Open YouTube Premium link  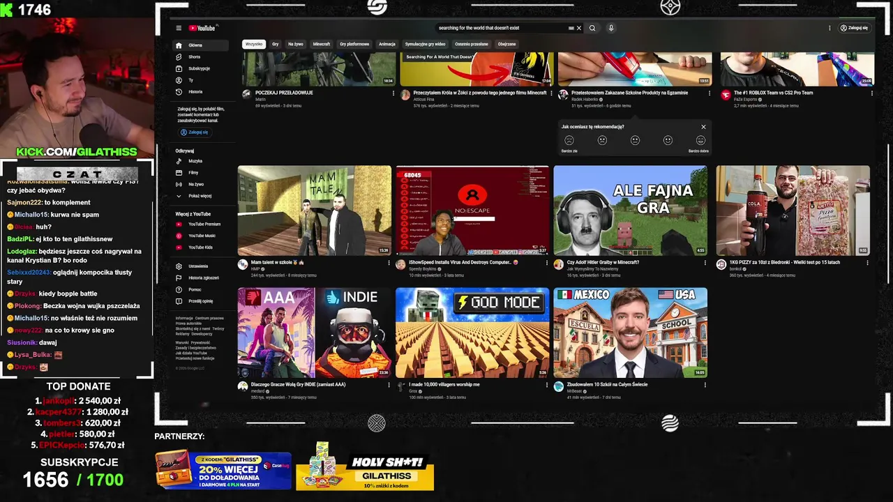coord(202,225)
